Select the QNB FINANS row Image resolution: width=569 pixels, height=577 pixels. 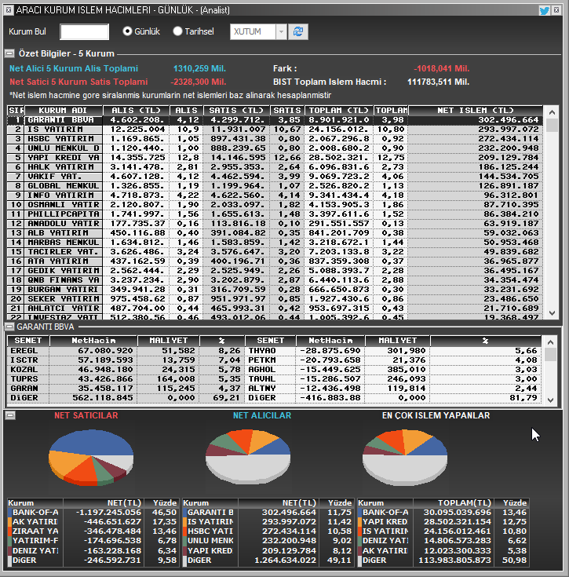coord(275,280)
